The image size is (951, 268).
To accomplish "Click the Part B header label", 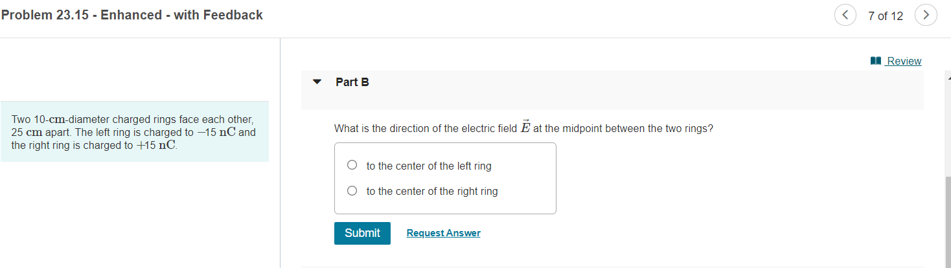I will point(352,82).
